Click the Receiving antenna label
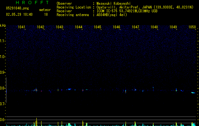This screenshot has width=199, height=126. coord(73,15)
